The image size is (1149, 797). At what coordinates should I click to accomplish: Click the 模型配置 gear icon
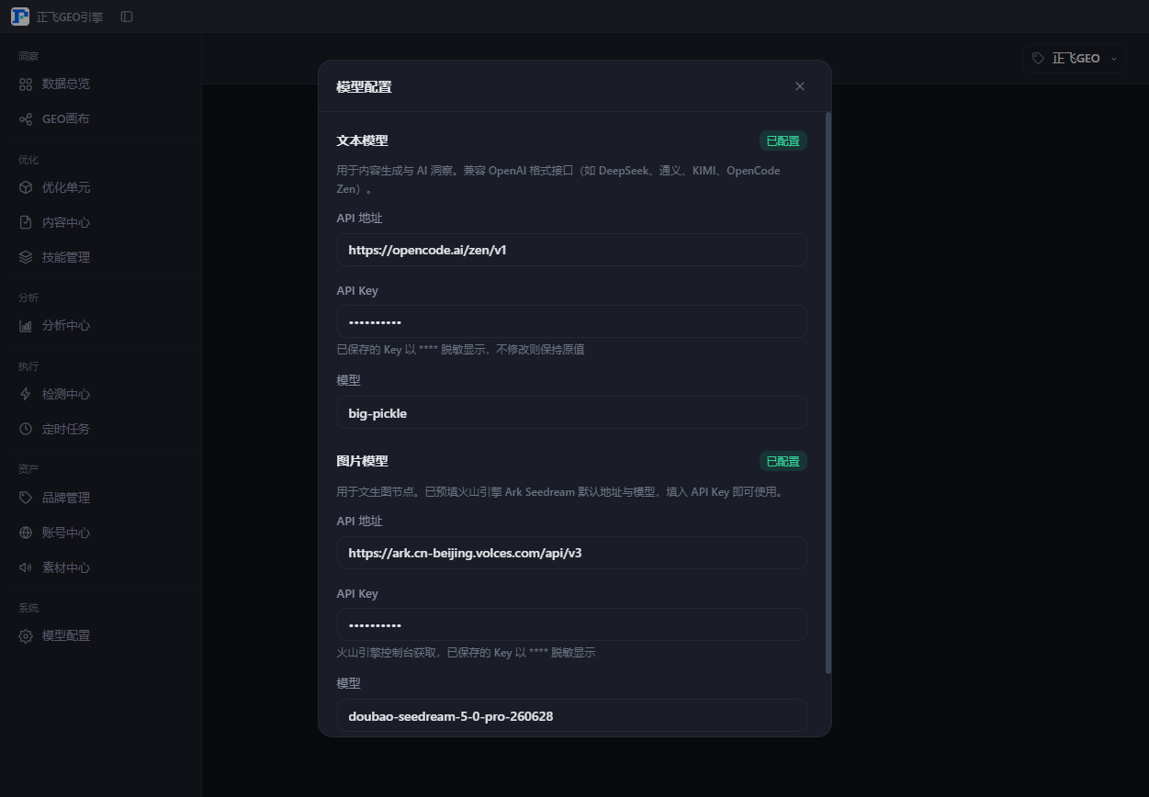(26, 635)
